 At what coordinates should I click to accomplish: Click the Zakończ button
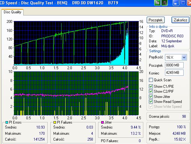[x=180, y=20]
